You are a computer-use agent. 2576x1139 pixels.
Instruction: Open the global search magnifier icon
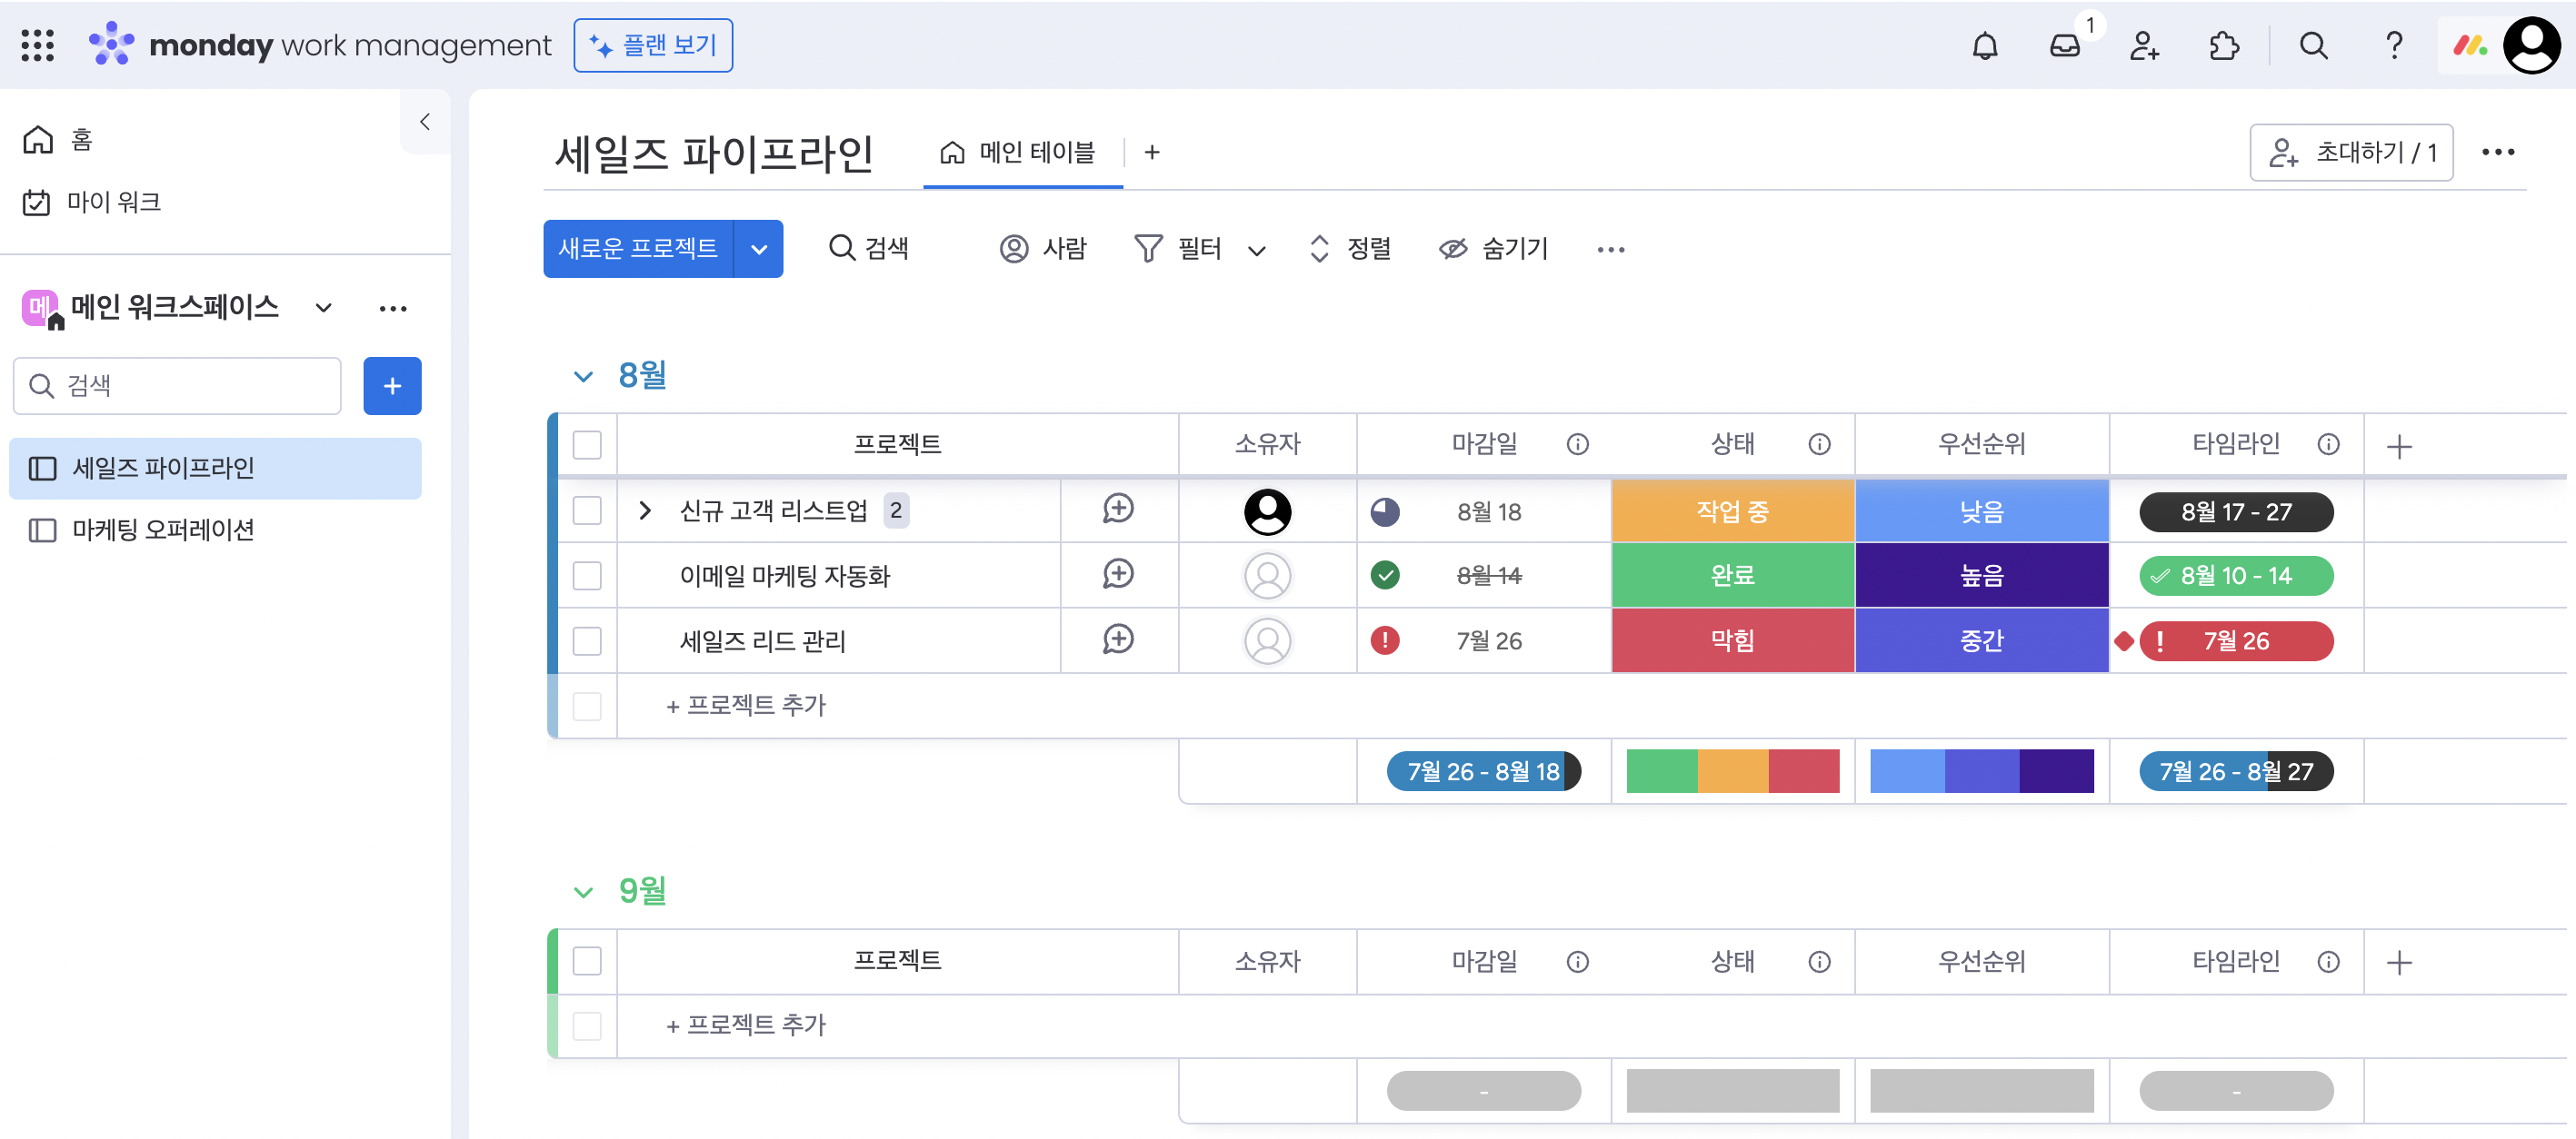coord(2313,45)
